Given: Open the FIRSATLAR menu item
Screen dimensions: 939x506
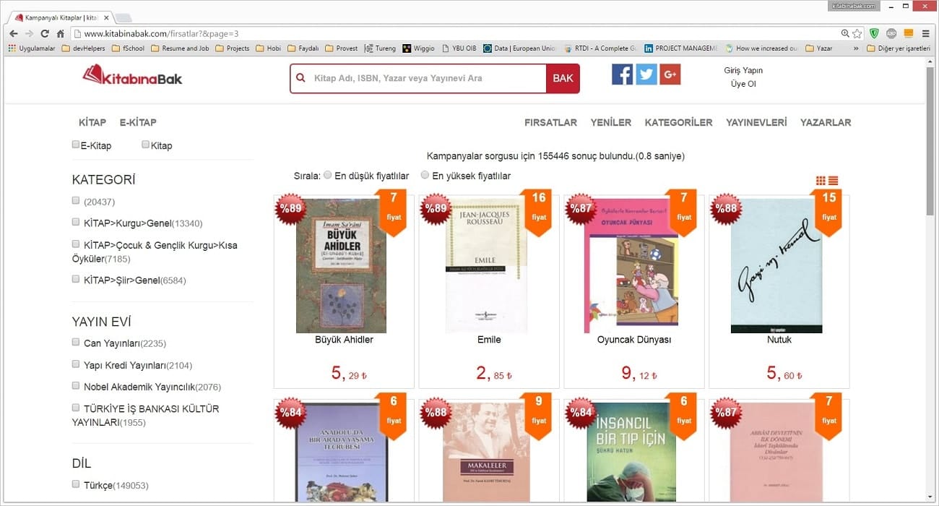Looking at the screenshot, I should click(550, 122).
